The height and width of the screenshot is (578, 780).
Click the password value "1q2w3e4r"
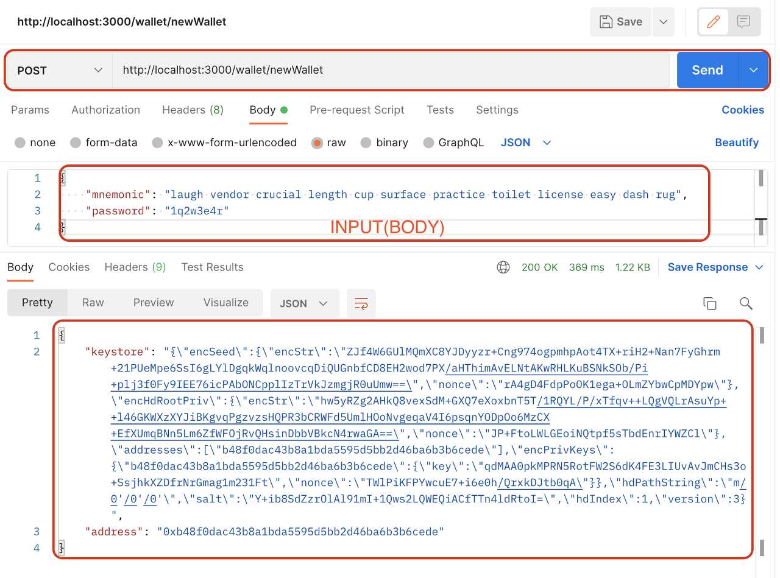pos(196,211)
